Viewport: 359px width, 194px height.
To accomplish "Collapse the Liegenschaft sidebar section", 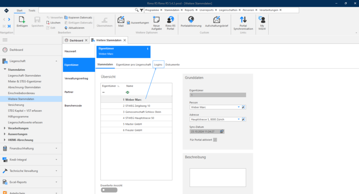I will tap(56, 61).
